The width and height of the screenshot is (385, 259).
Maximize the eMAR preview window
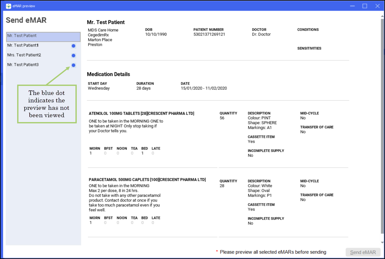(365, 6)
